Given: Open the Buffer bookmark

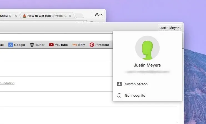Looking at the screenshot, I should pyautogui.click(x=37, y=45).
